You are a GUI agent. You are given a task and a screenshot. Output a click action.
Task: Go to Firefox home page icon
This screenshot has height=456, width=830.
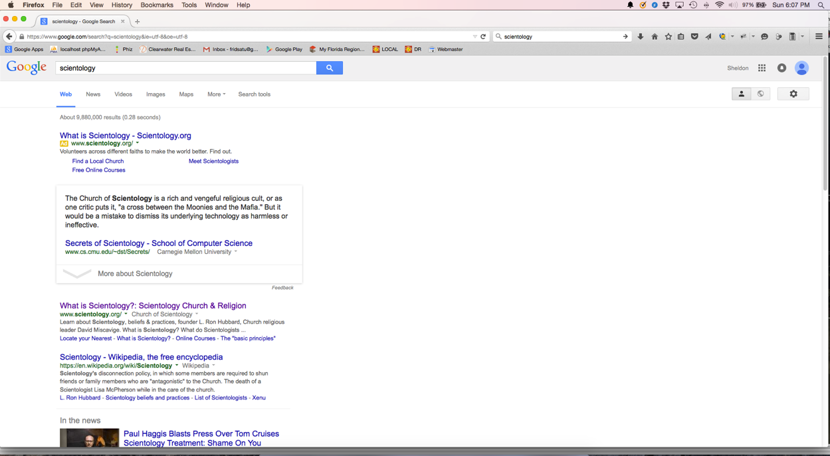[x=655, y=37]
